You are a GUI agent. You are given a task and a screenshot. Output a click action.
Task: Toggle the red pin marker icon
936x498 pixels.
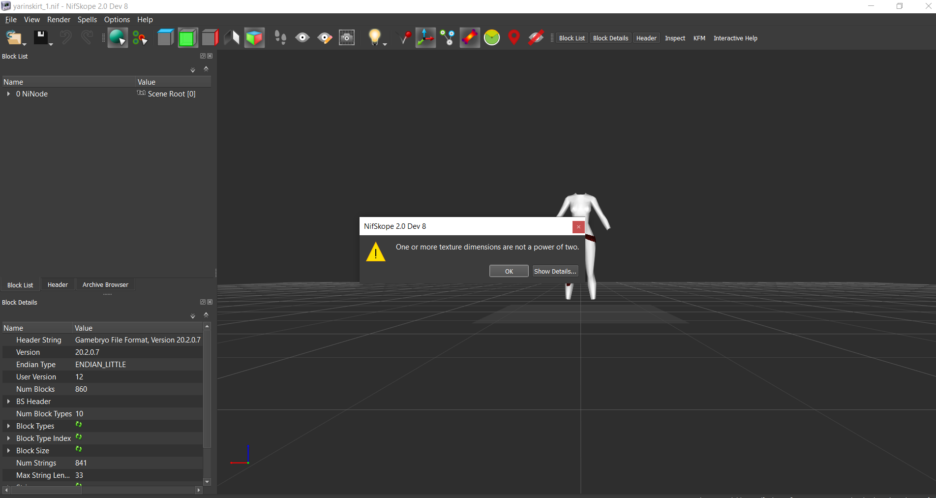point(404,37)
